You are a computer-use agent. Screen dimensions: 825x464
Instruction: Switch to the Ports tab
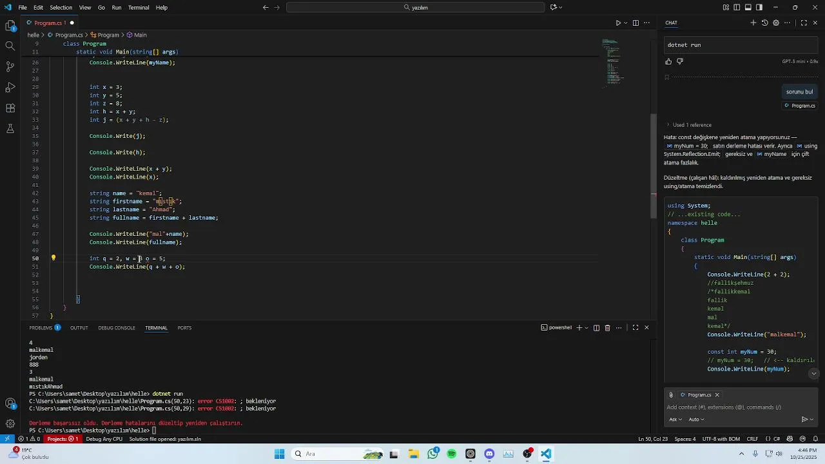tap(184, 327)
